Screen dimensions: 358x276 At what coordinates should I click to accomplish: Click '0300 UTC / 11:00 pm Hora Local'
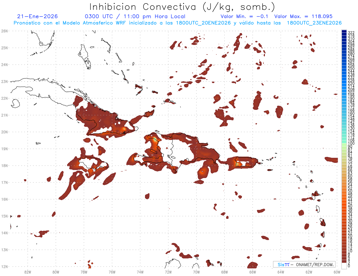(x=135, y=16)
